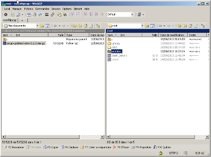Click the F9 Propriétés button

coord(141,147)
